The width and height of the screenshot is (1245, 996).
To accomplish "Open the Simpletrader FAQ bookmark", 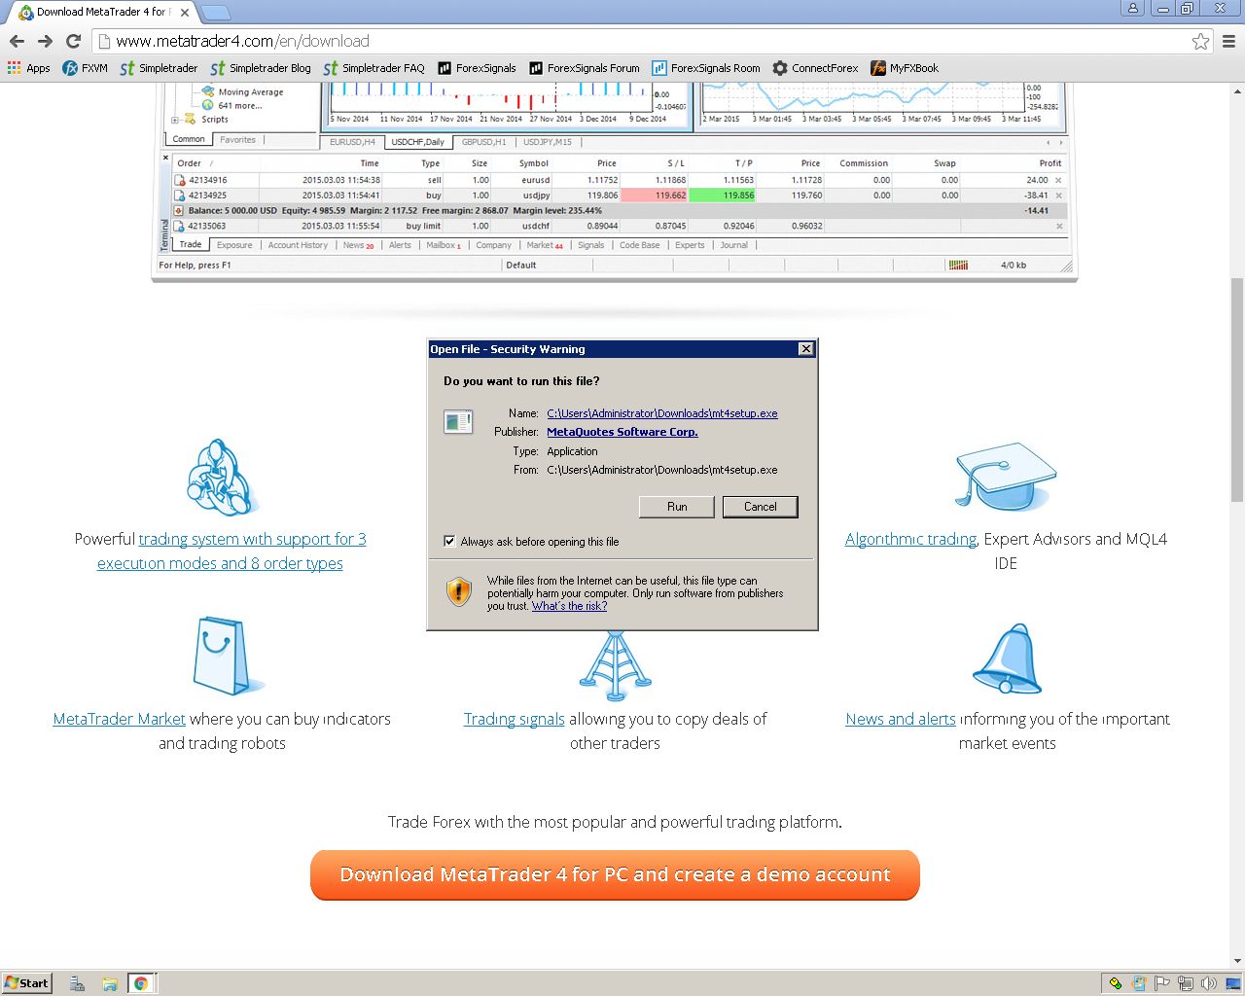I will point(373,68).
